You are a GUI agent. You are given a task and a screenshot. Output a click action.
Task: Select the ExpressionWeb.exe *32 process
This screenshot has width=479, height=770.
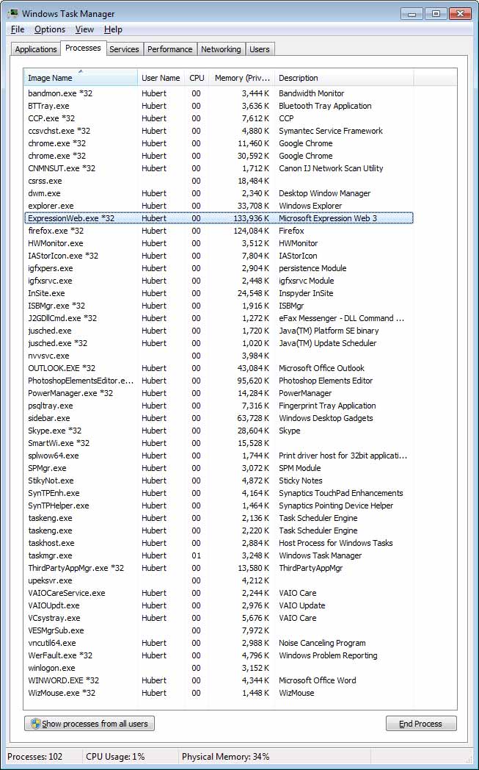click(x=219, y=218)
